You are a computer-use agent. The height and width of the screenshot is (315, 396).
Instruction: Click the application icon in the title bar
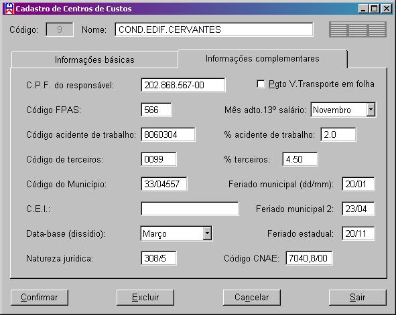pyautogui.click(x=9, y=9)
